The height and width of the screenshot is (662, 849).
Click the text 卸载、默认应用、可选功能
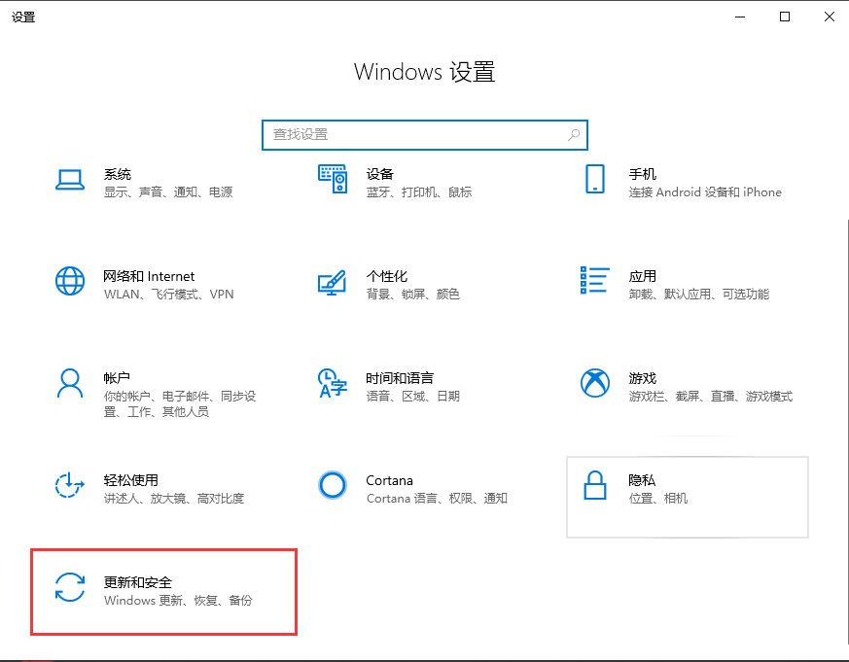[x=698, y=294]
